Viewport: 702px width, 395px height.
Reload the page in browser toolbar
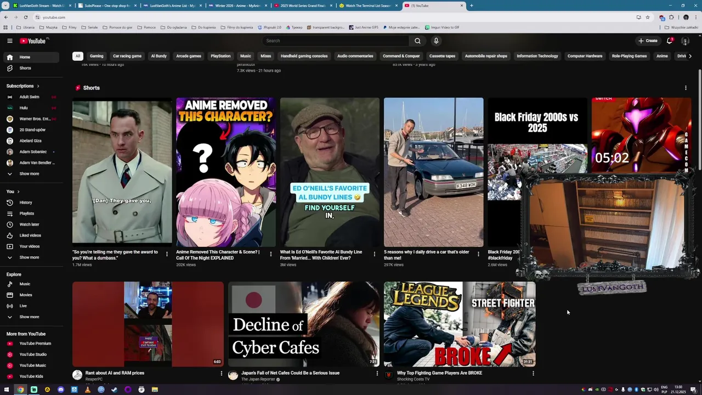25,17
